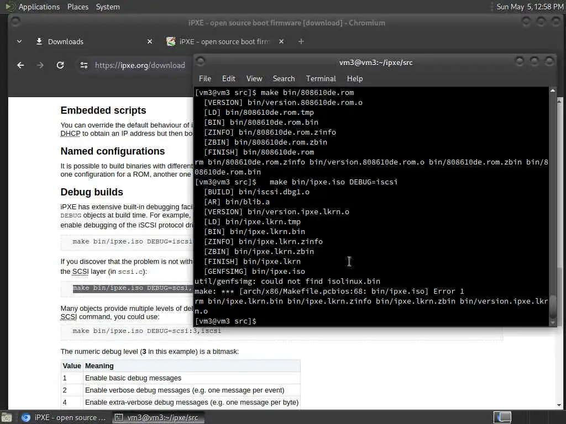
Task: Close the iPXE open source boot firmware tab
Action: coord(281,42)
